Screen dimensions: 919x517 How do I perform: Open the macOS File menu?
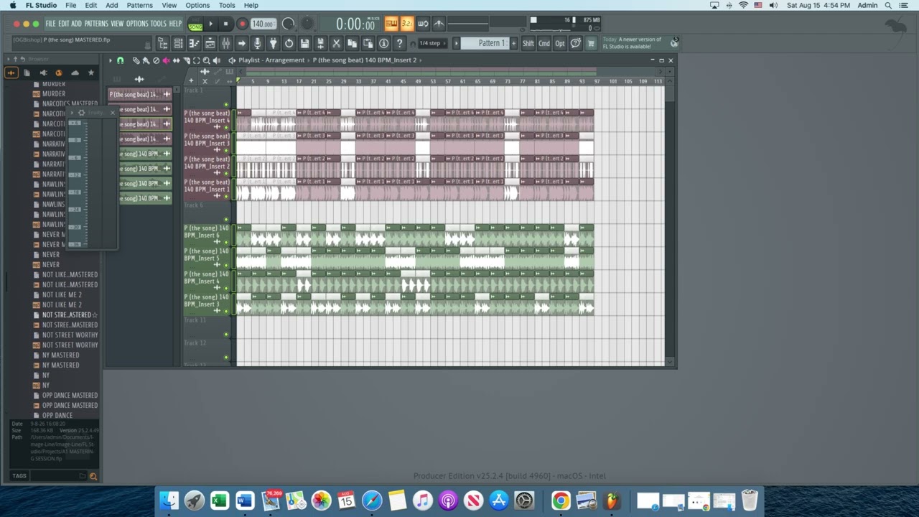tap(71, 5)
